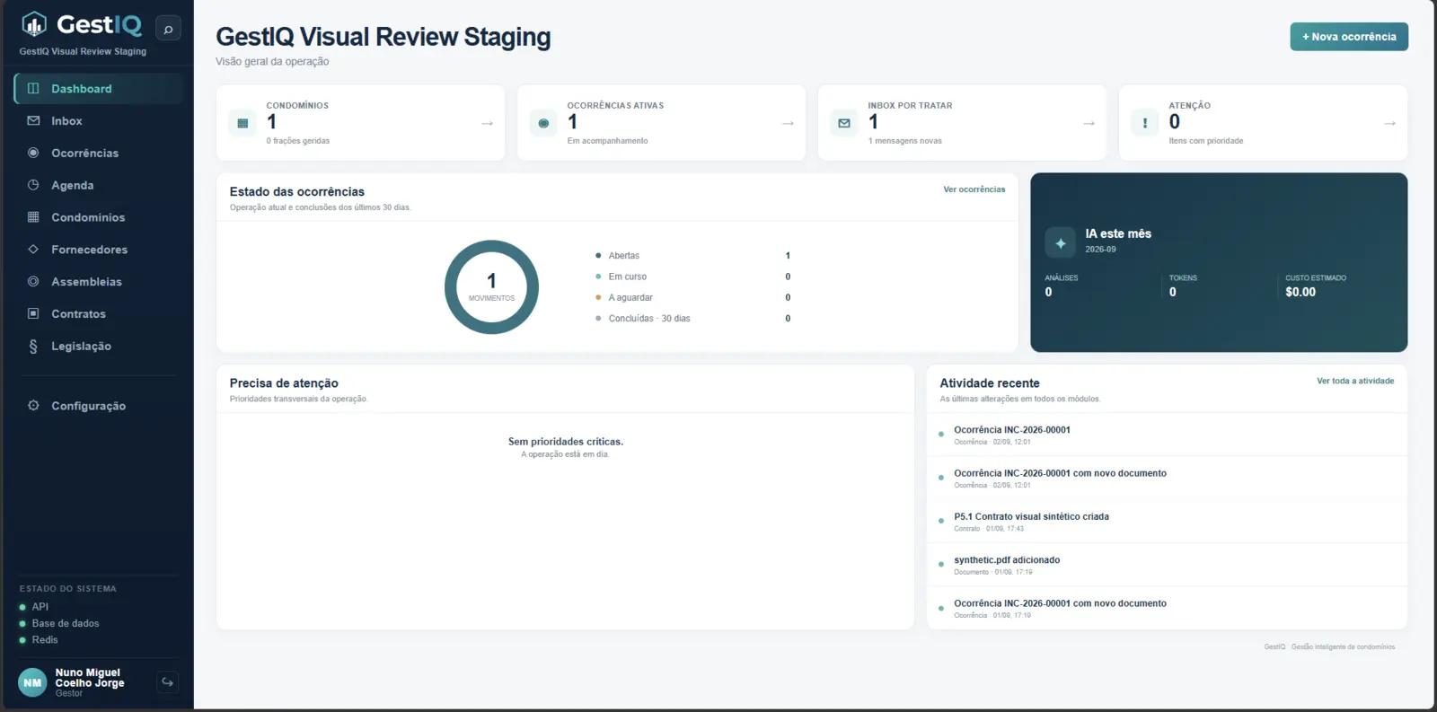Click the NM user avatar

(32, 682)
